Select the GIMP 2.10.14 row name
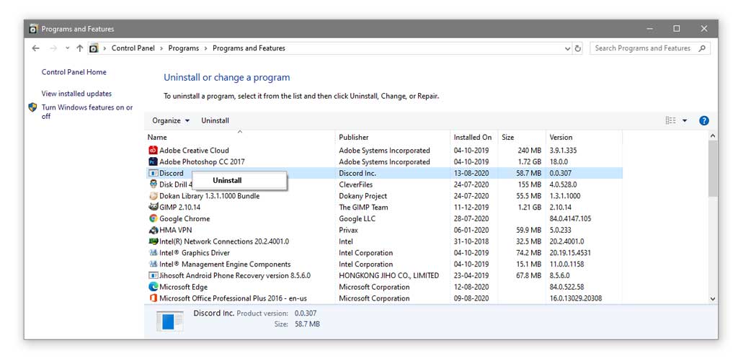 (179, 207)
